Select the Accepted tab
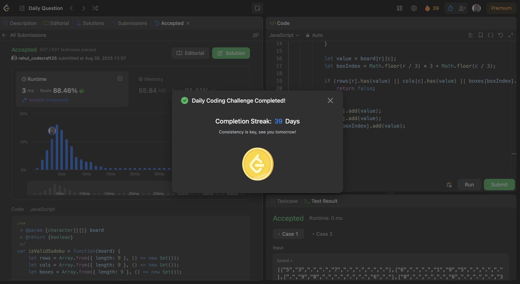520x284 pixels. (x=169, y=23)
